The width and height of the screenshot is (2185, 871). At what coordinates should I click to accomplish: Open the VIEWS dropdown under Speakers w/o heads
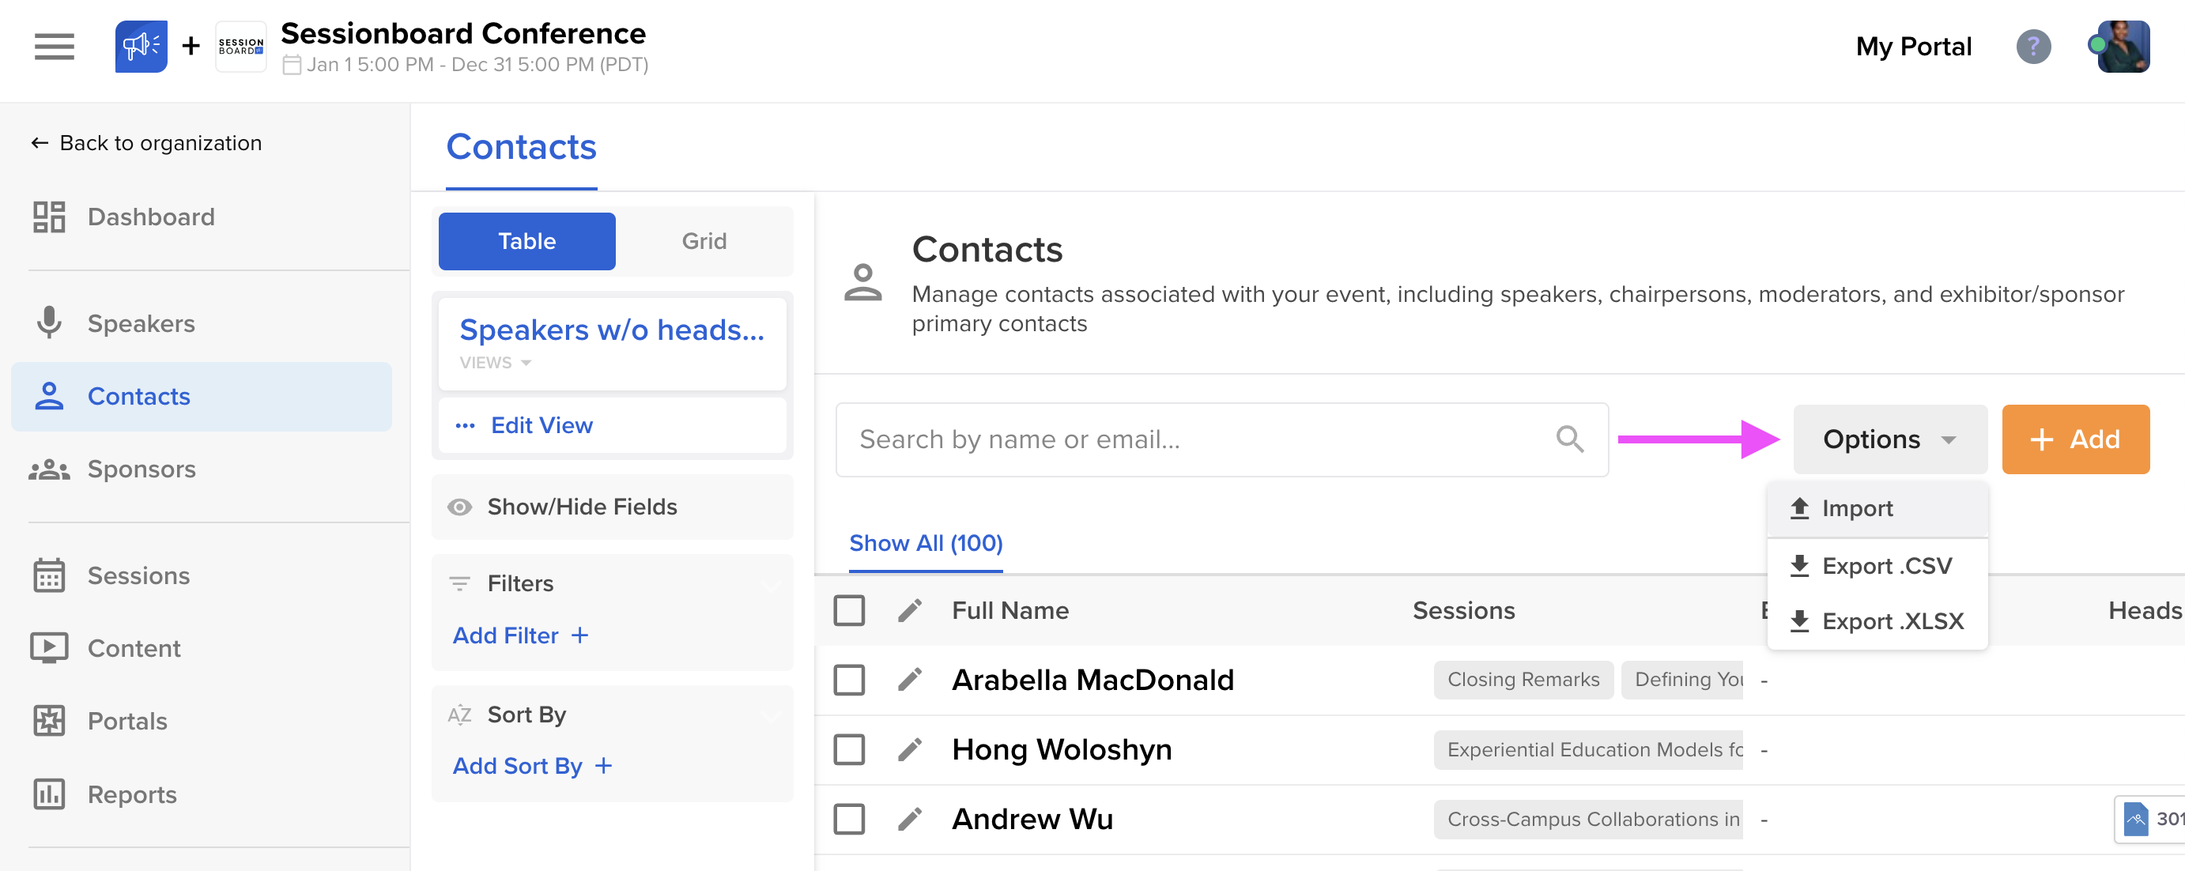coord(496,362)
